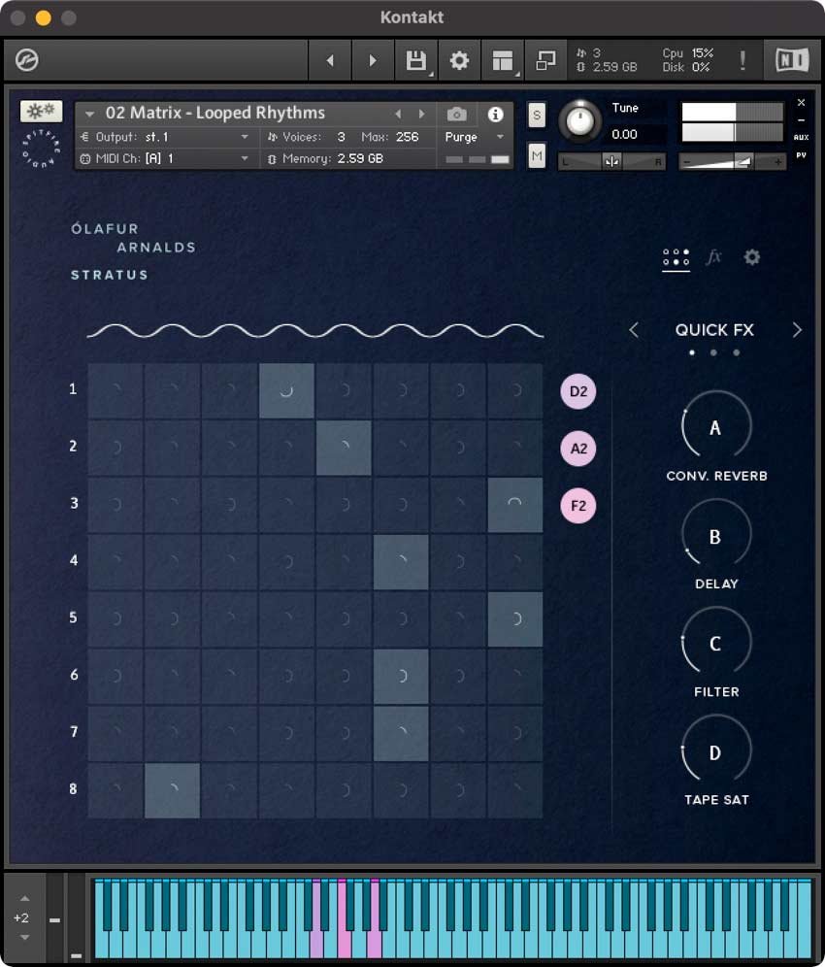
Task: Toggle matrix cell row 8 column 2
Action: click(172, 790)
